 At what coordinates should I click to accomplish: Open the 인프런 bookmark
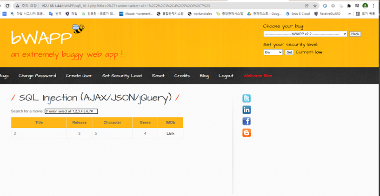pyautogui.click(x=99, y=14)
